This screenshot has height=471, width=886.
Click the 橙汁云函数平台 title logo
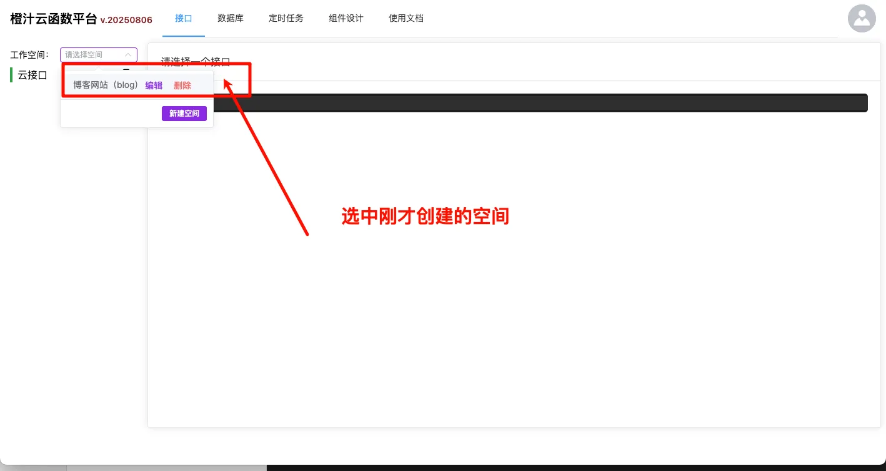pyautogui.click(x=54, y=19)
